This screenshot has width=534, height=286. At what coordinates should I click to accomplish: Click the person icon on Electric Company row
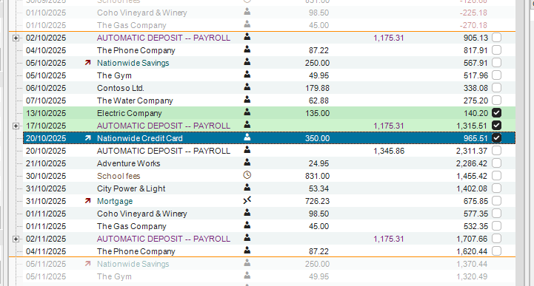pos(247,112)
